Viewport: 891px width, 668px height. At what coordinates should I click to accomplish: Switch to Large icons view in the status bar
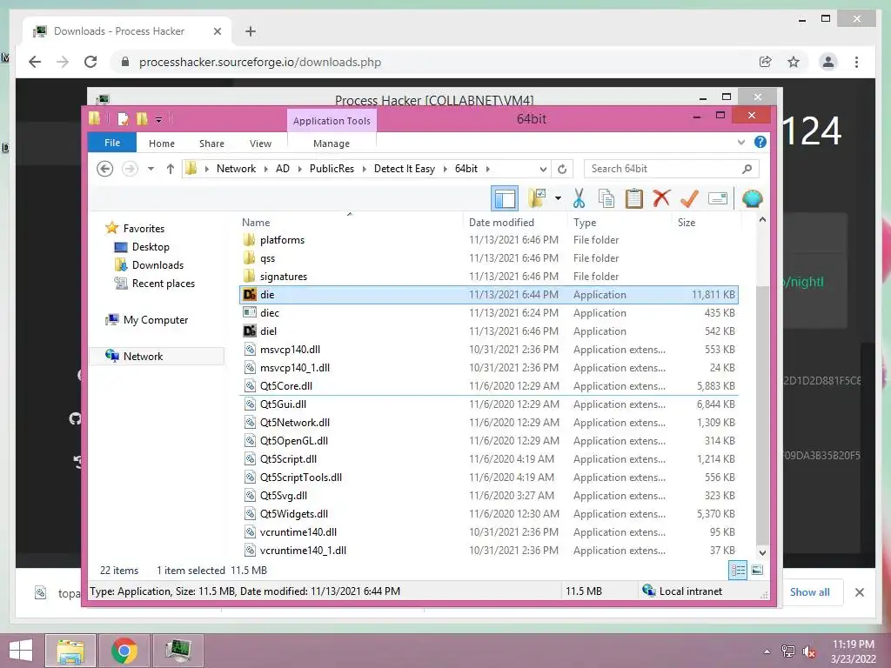(757, 570)
